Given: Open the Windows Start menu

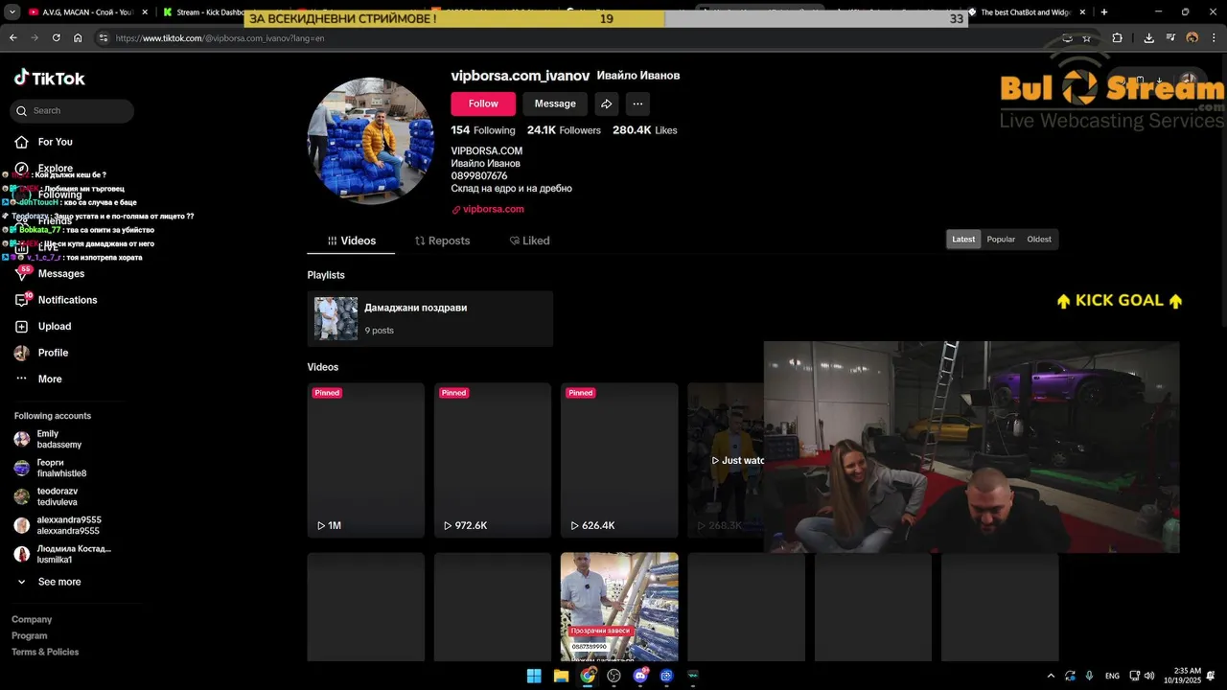Looking at the screenshot, I should pos(534,676).
